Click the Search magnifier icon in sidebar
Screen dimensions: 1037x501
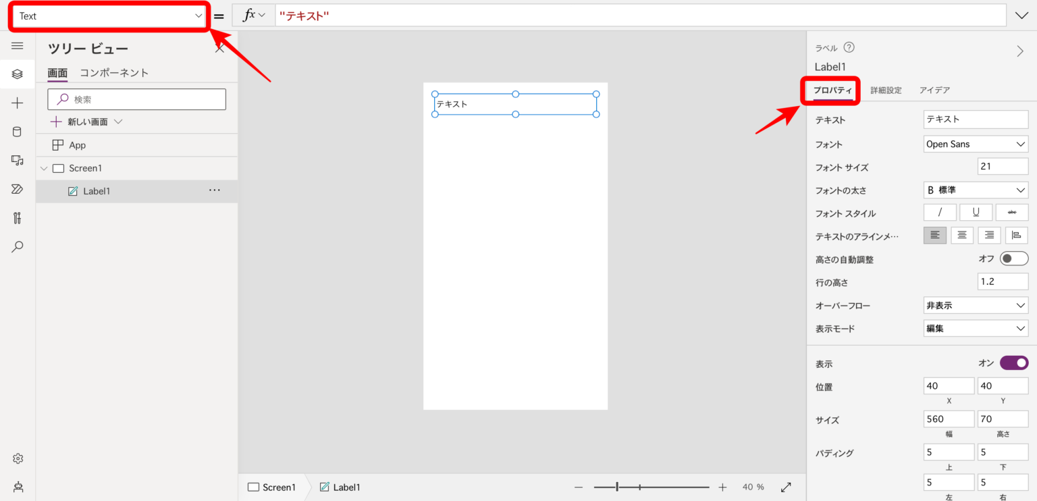pos(18,247)
